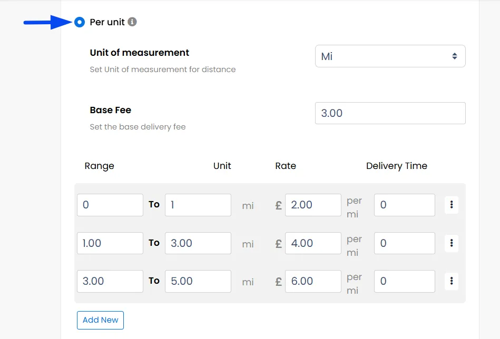Screen dimensions: 500x339
Task: Click delivery time field in second row
Action: (x=404, y=243)
